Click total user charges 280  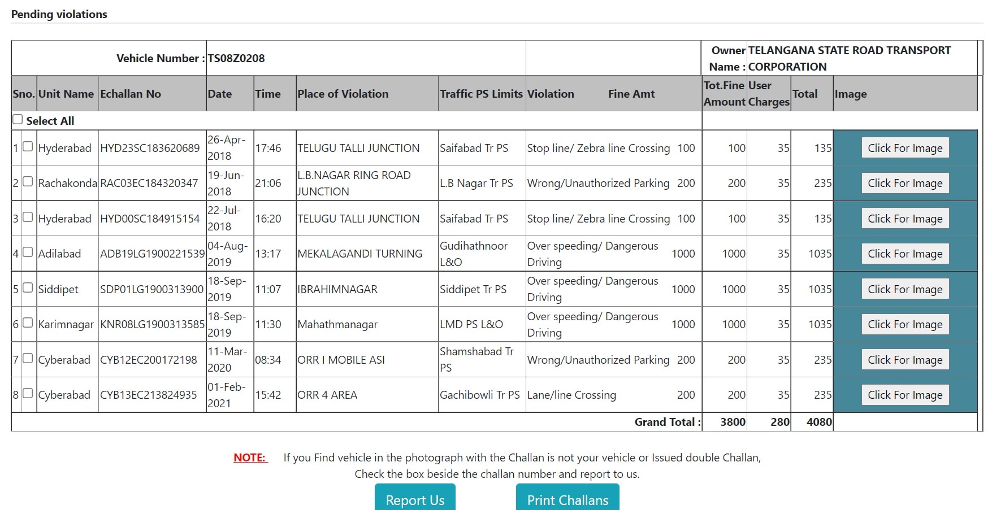pyautogui.click(x=780, y=422)
